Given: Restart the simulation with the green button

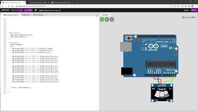Looking at the screenshot, I should (102, 19).
